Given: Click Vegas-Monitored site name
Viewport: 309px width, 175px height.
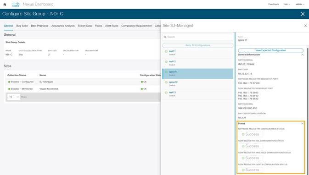Looking at the screenshot, I should click(x=49, y=89).
